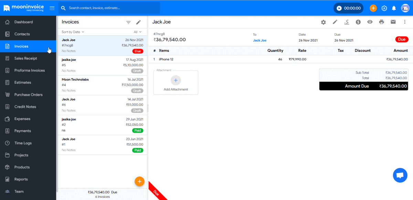
Task: Click the Products box icon
Action: pos(8,167)
